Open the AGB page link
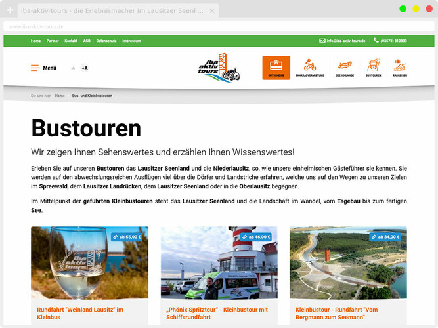438x328 pixels. click(x=87, y=41)
